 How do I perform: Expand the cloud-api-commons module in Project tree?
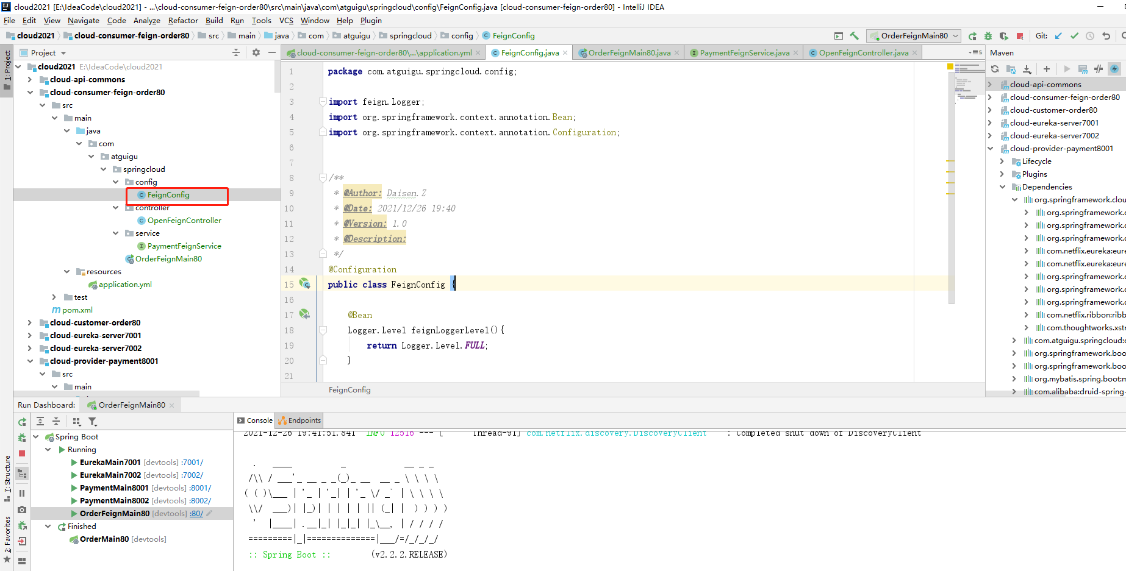29,79
